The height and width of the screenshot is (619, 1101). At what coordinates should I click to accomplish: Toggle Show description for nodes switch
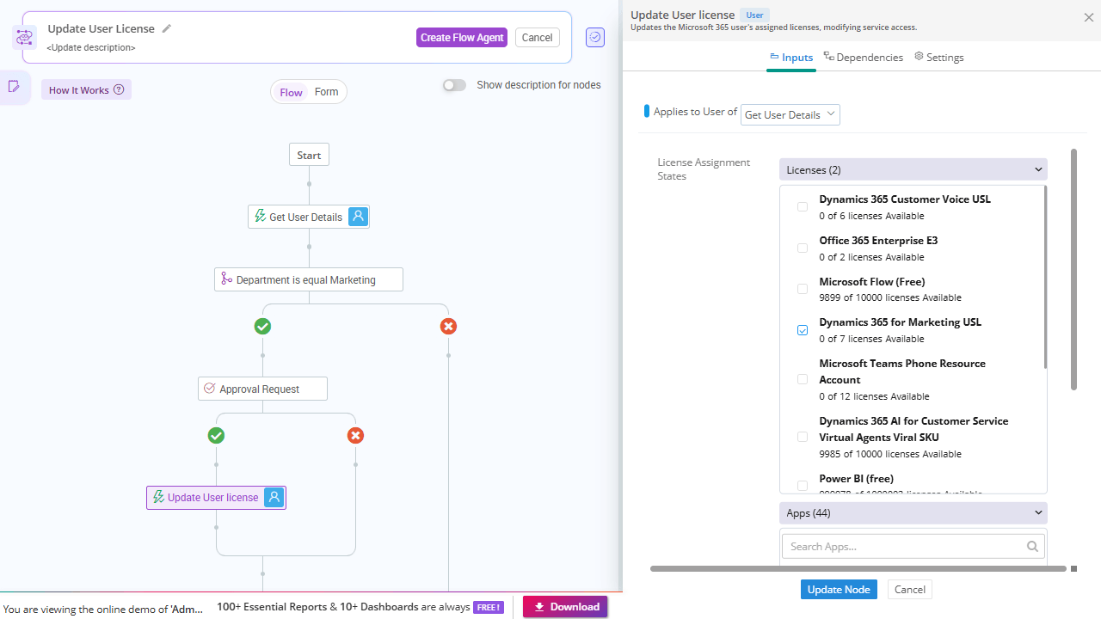coord(454,85)
